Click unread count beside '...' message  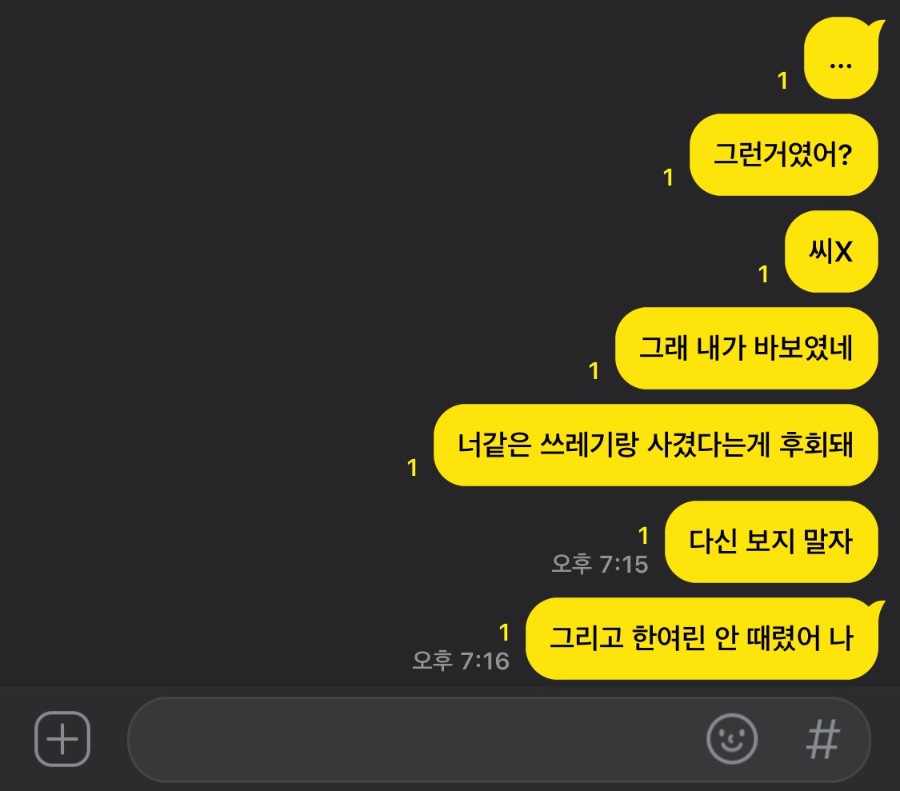pyautogui.click(x=782, y=81)
